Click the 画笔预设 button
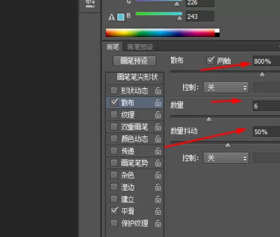Viewport: 280px width, 237px height. tap(134, 61)
